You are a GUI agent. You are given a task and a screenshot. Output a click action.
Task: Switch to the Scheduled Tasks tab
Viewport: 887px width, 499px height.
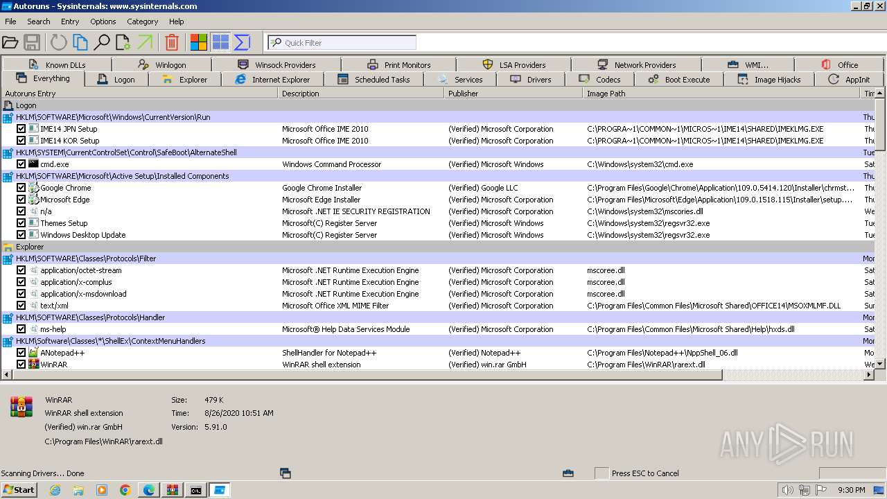tap(374, 80)
